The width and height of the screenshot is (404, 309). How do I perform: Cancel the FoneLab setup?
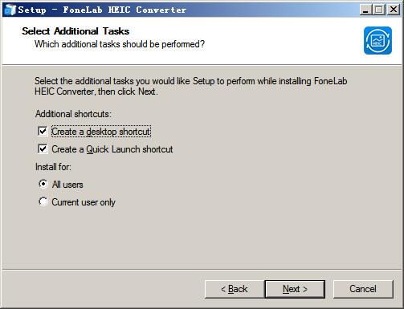(x=363, y=289)
